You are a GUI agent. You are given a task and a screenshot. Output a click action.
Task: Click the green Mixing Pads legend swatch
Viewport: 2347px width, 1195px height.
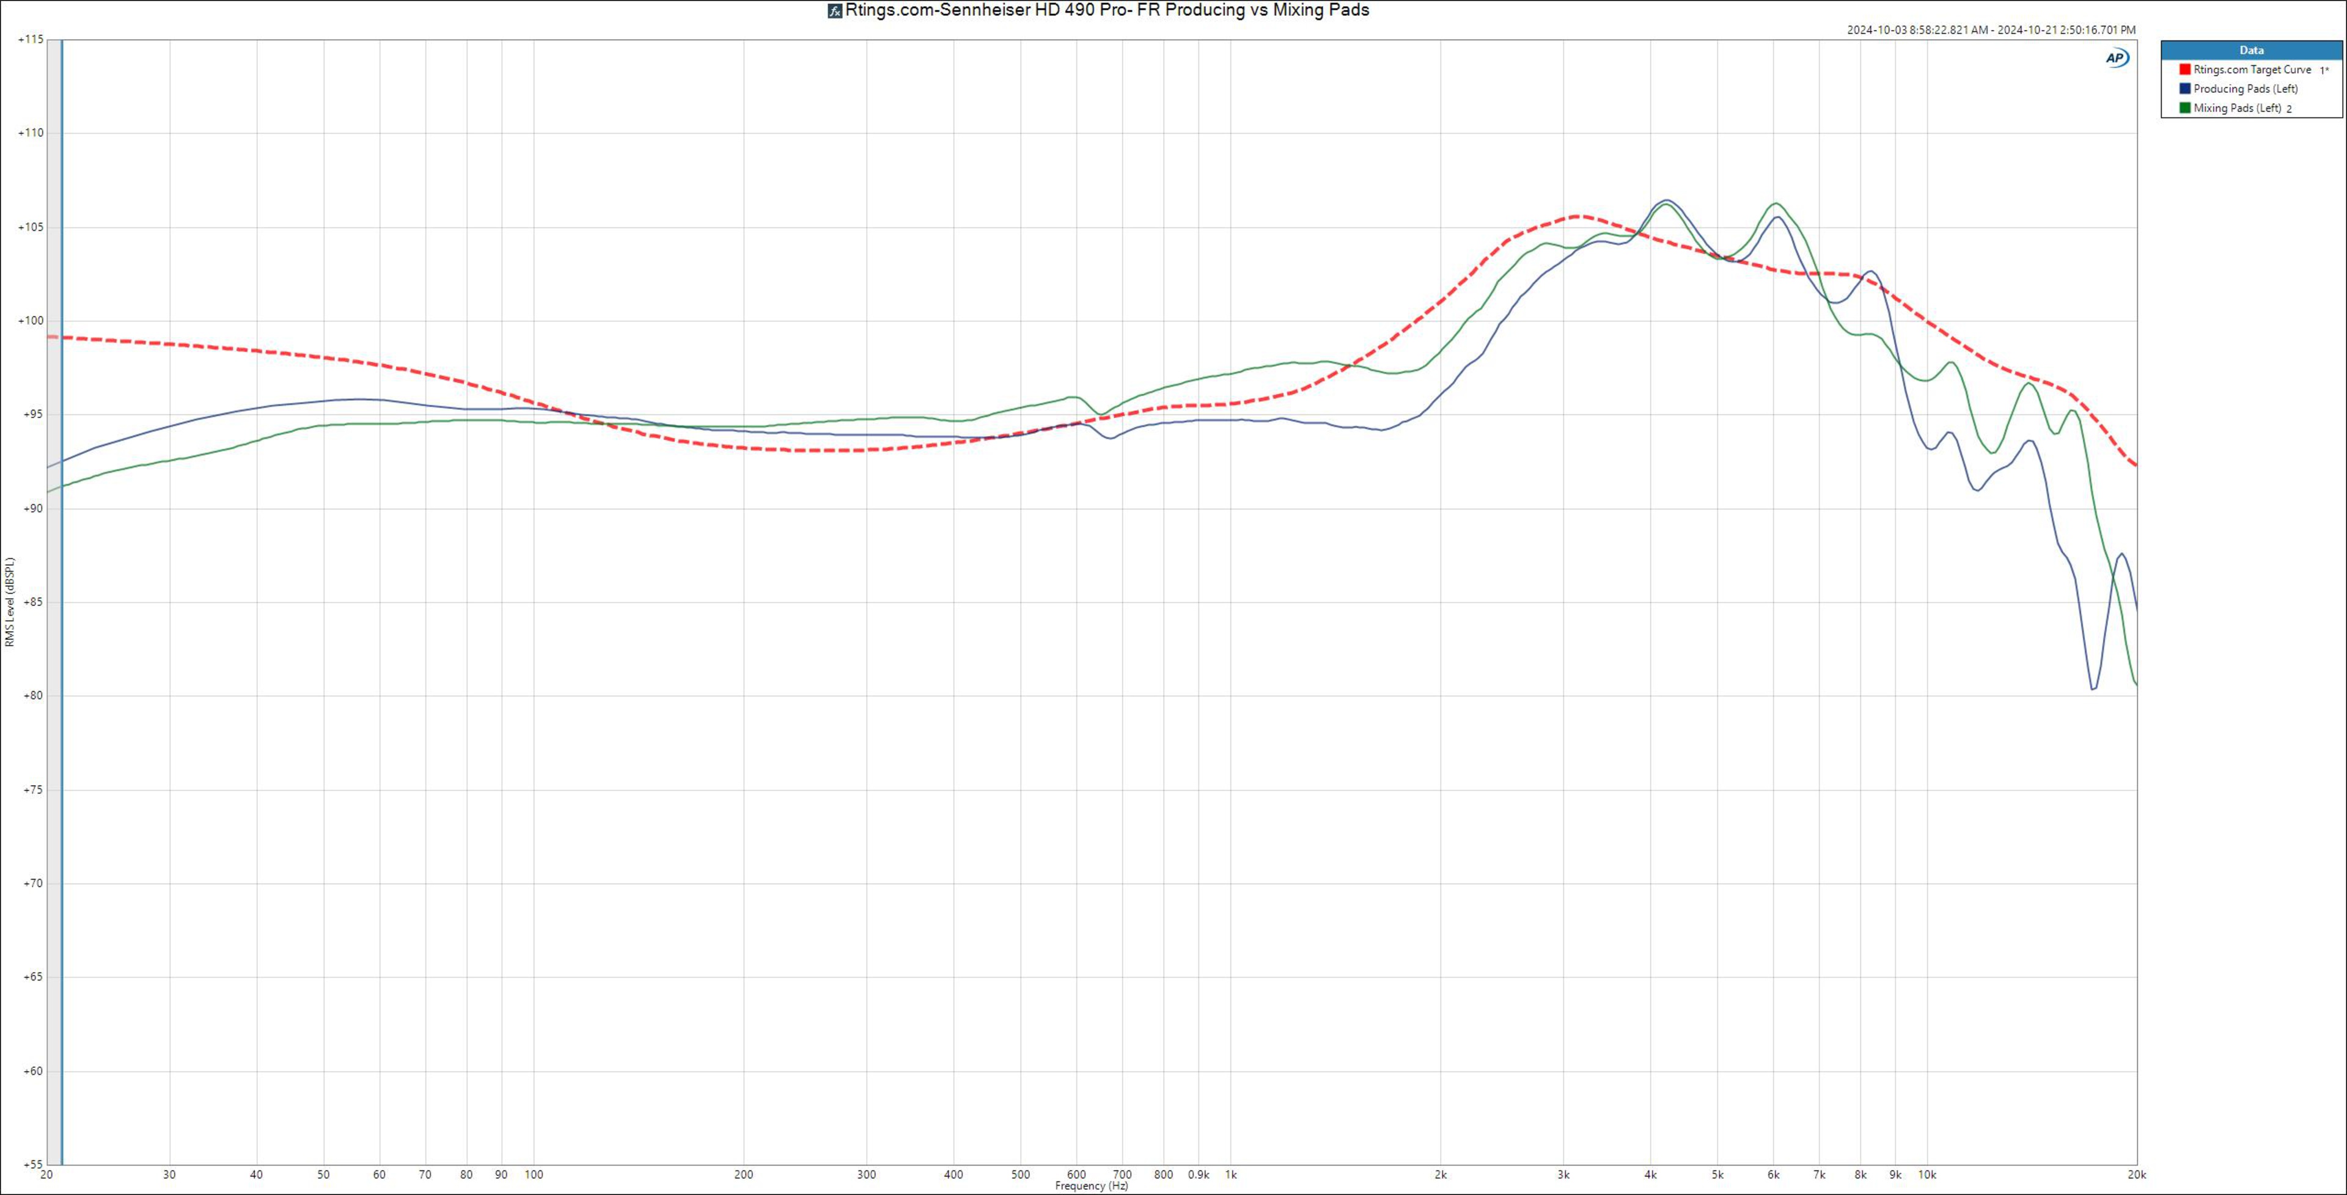click(x=2185, y=108)
